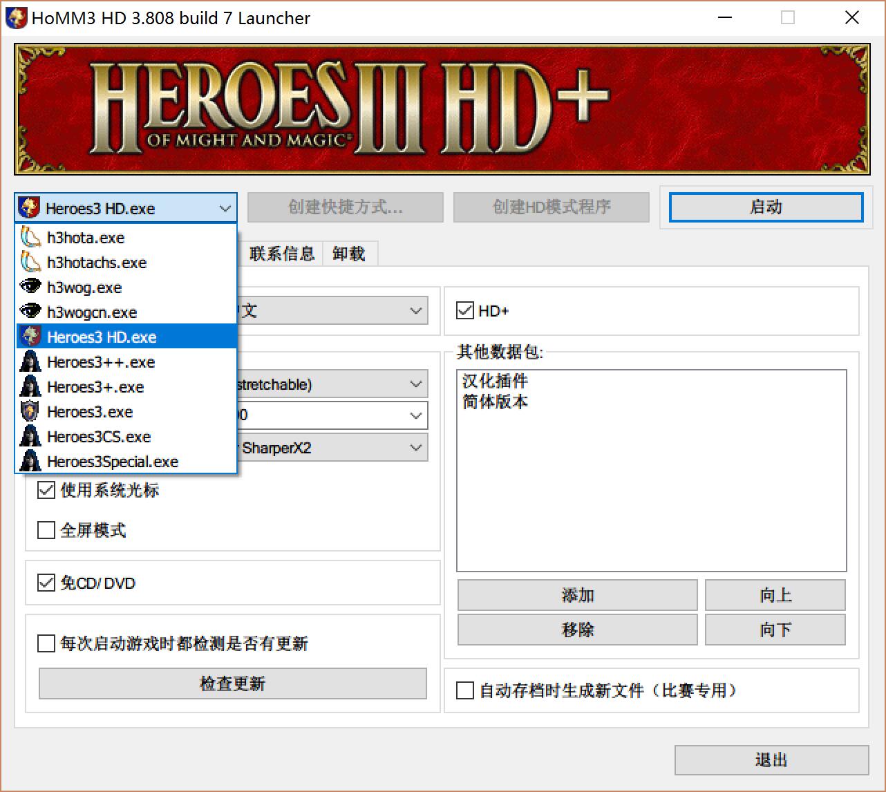Click the Heroes III HD+ banner image
Viewport: 886px width, 792px height.
(x=442, y=109)
